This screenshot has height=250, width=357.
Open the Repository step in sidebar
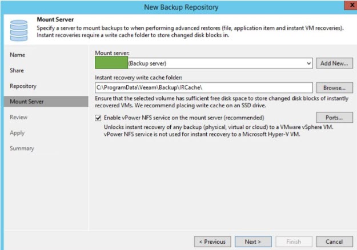(23, 86)
